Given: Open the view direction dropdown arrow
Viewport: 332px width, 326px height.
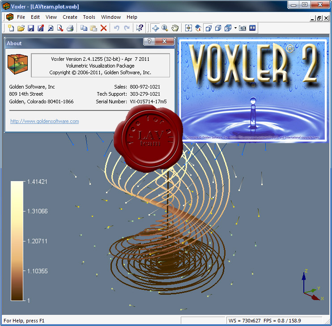Looking at the screenshot, I should (x=235, y=28).
